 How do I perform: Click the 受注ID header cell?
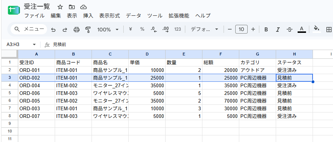tap(36, 62)
